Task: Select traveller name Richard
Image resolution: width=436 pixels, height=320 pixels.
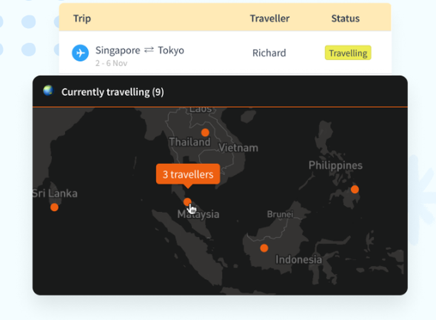Action: [x=269, y=53]
